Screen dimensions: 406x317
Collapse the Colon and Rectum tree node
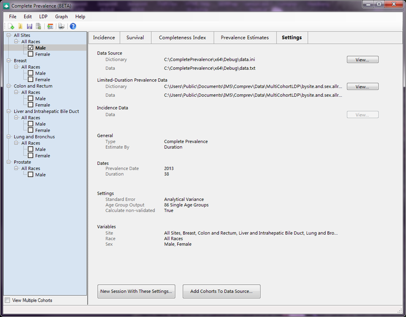(9, 86)
